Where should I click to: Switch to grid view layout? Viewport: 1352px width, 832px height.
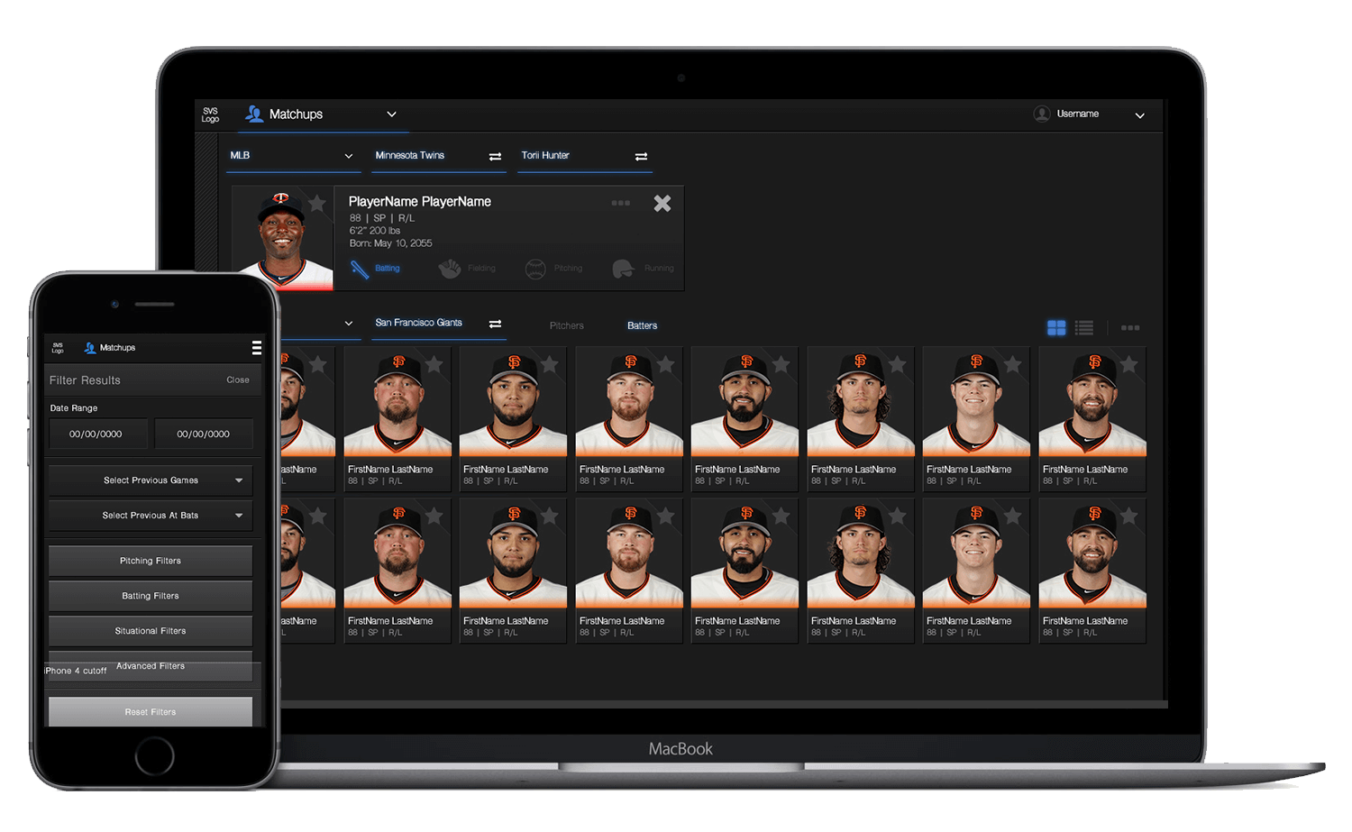(1056, 328)
